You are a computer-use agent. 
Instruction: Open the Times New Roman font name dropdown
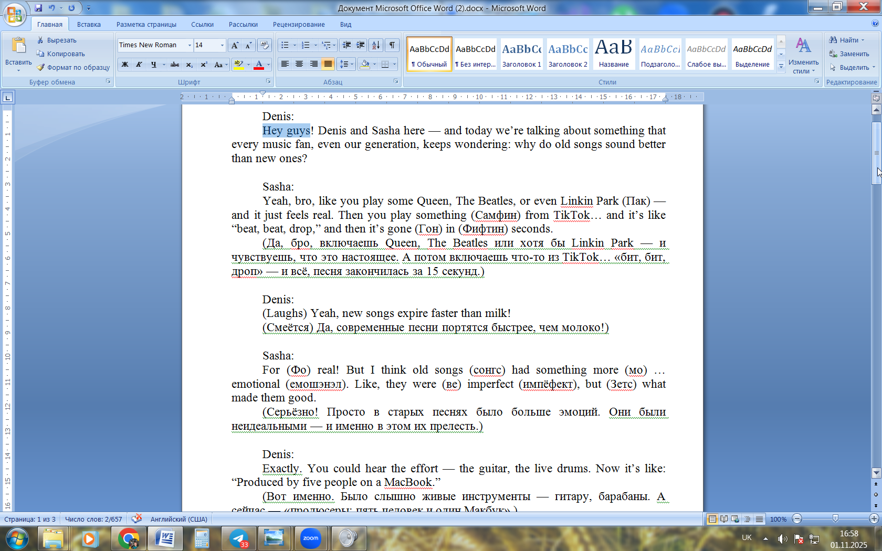(x=190, y=45)
